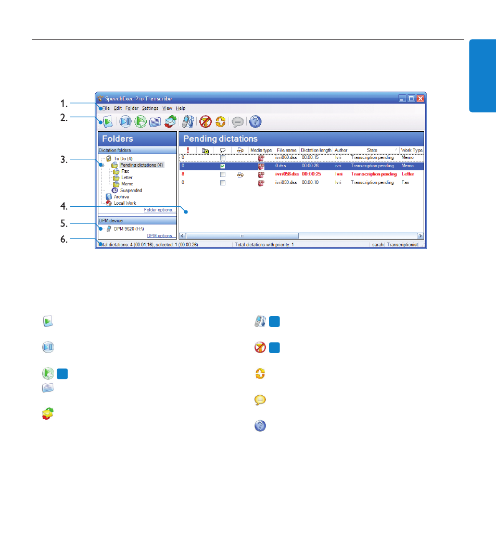Untick the checked box in the 0.dss row
496x553 pixels.
click(222, 166)
